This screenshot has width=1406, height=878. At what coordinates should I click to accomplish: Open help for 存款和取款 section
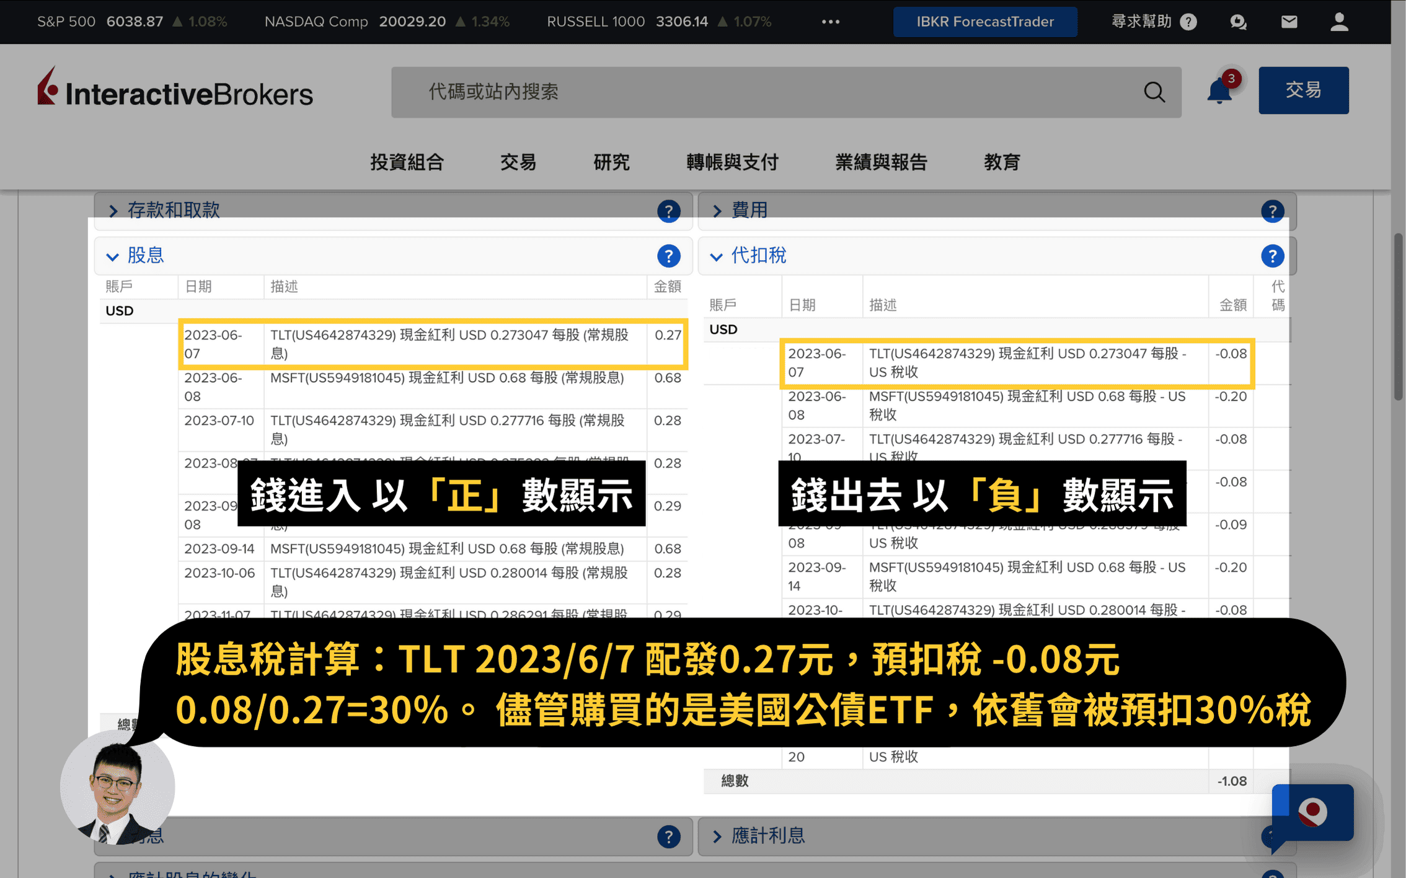[668, 211]
